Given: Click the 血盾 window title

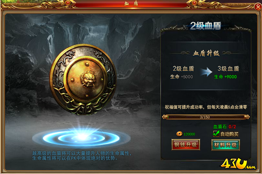Looking at the screenshot, I should 131,3.
